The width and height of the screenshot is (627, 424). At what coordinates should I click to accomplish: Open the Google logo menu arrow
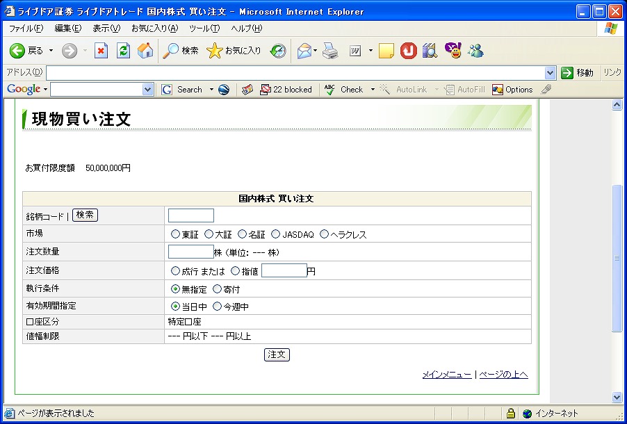(45, 90)
